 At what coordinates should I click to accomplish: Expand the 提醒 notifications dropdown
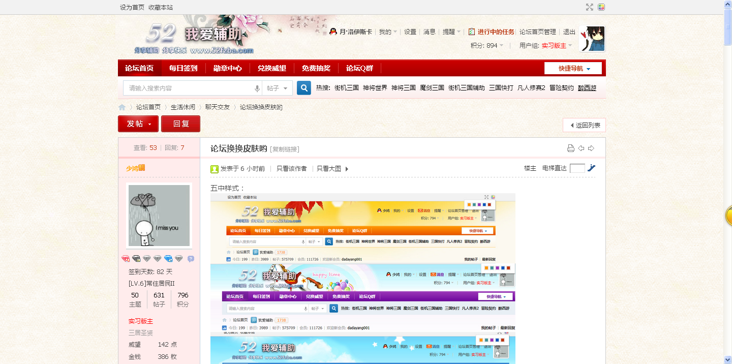[452, 32]
